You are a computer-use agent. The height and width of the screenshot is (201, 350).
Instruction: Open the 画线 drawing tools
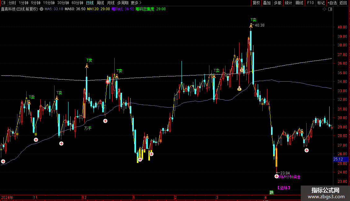click(299, 3)
